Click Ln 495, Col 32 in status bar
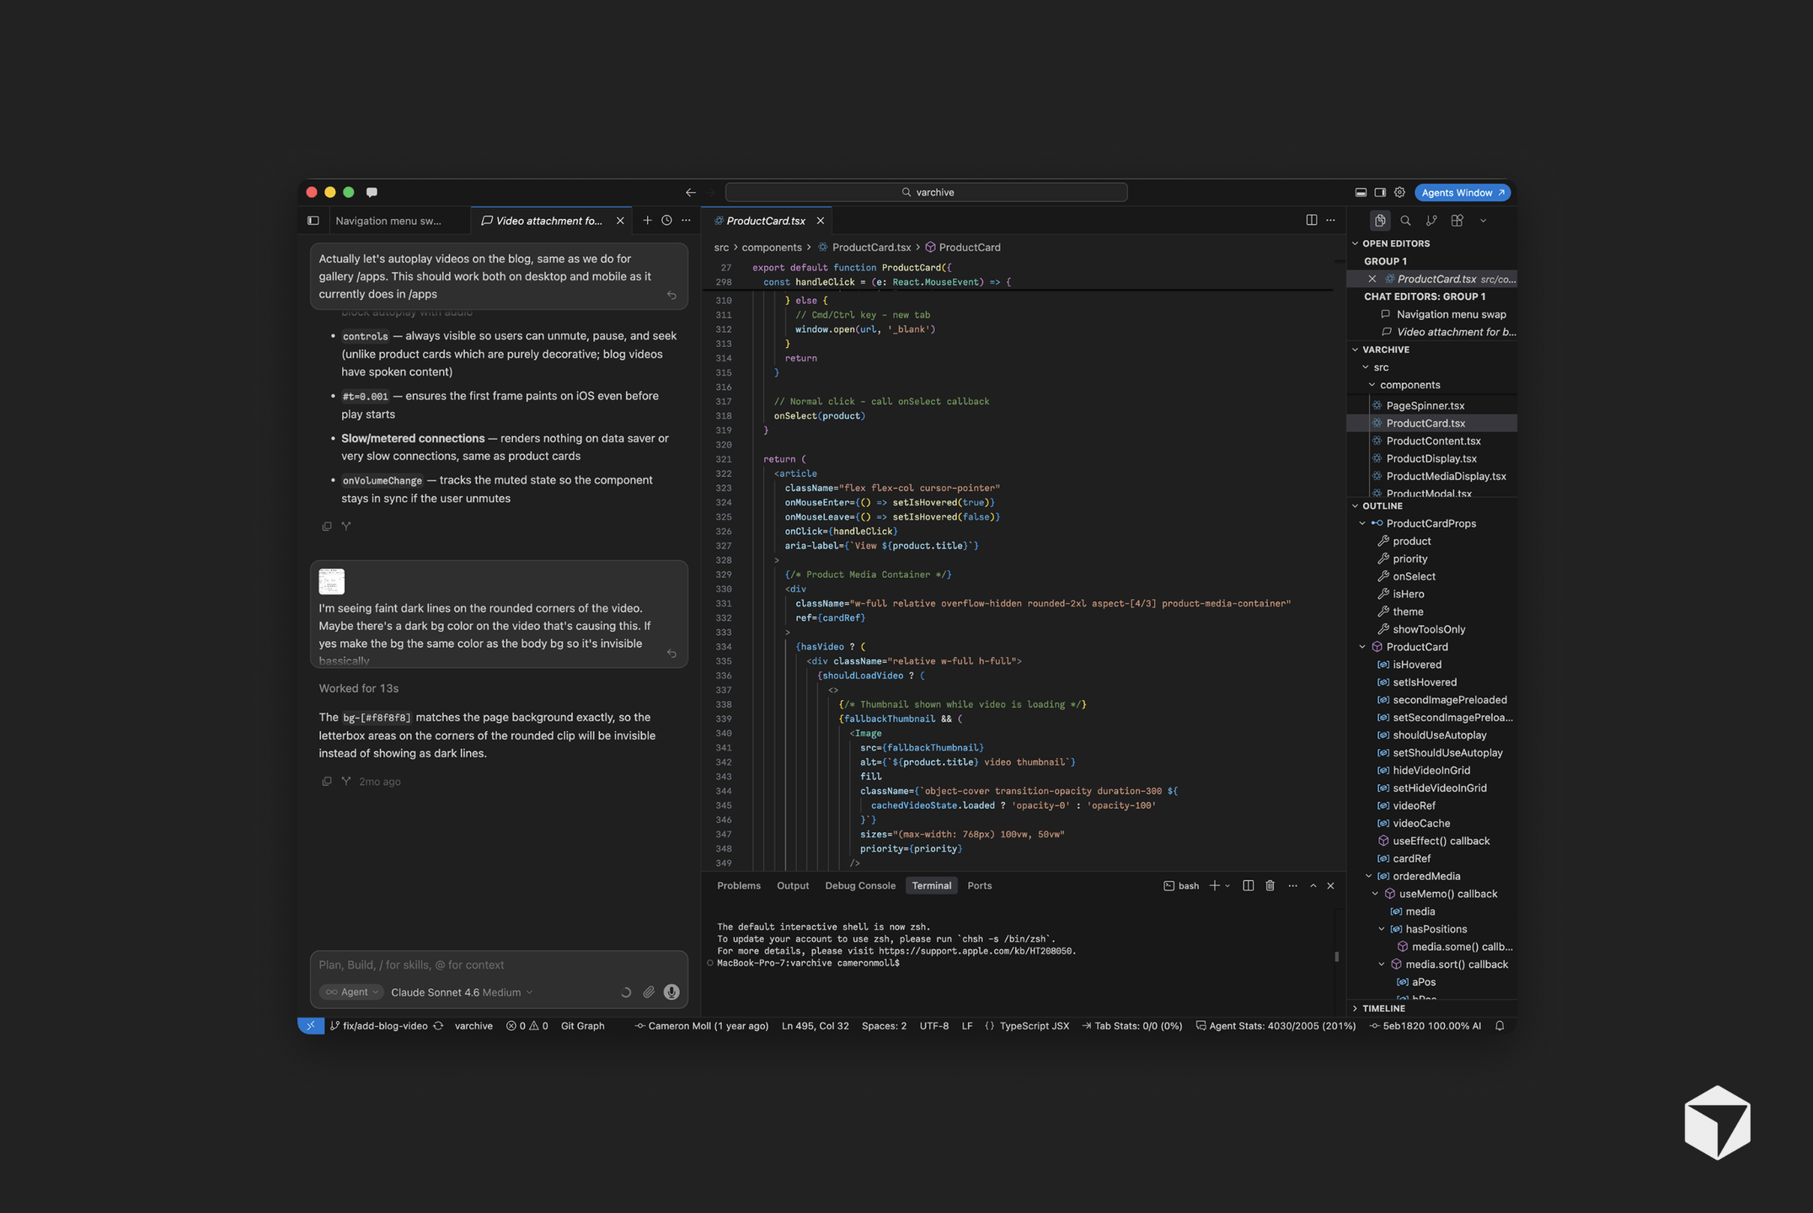 [x=815, y=1026]
